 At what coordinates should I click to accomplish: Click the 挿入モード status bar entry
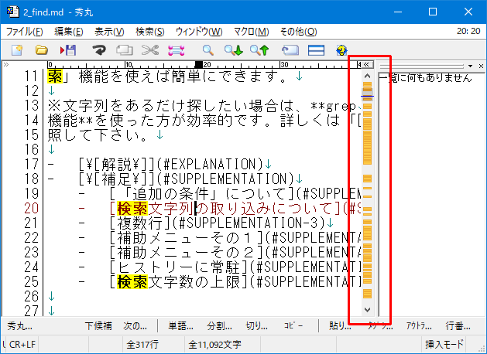click(x=444, y=345)
